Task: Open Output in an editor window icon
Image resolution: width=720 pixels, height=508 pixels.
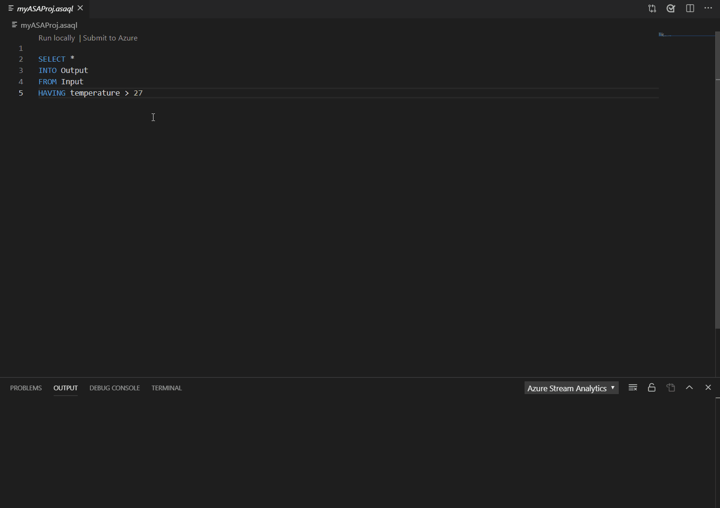Action: tap(671, 387)
